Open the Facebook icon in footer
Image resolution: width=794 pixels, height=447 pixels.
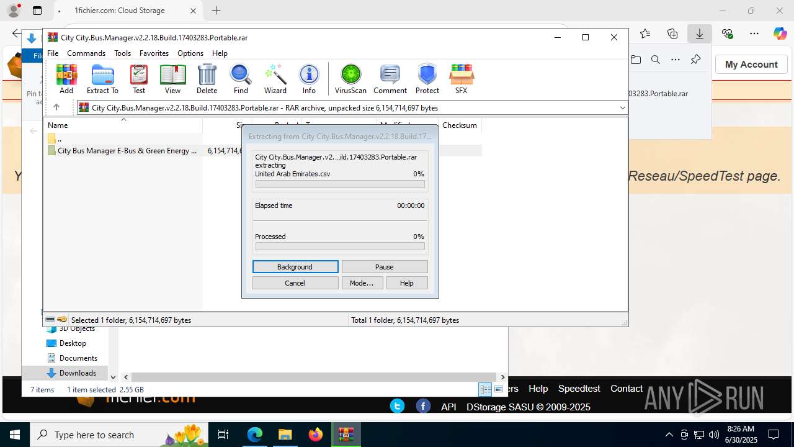(423, 406)
